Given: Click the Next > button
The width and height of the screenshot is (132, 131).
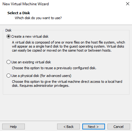Looking at the screenshot, I should 93,127.
